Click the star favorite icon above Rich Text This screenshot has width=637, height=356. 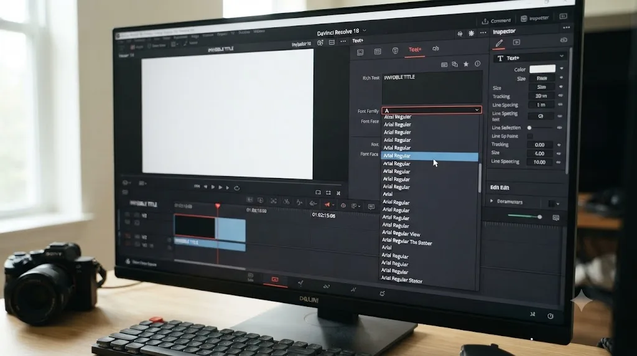(466, 64)
